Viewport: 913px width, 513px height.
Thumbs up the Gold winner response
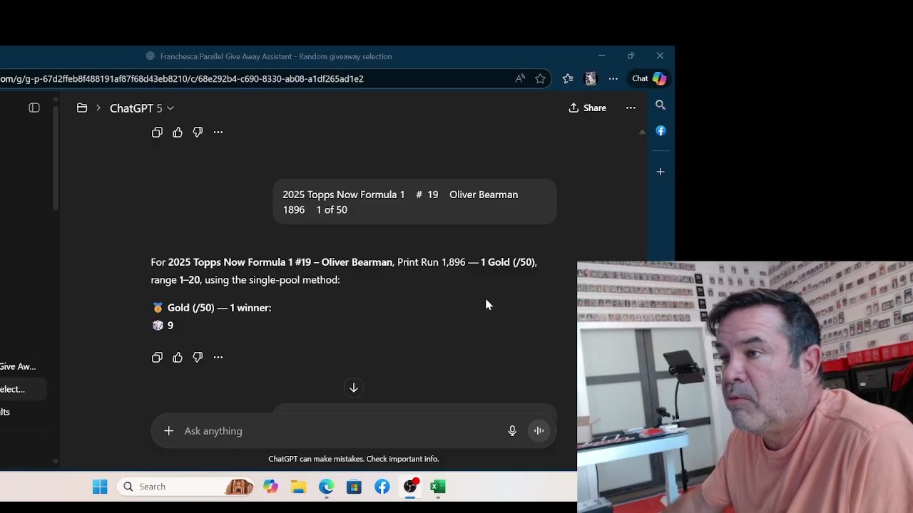[178, 357]
